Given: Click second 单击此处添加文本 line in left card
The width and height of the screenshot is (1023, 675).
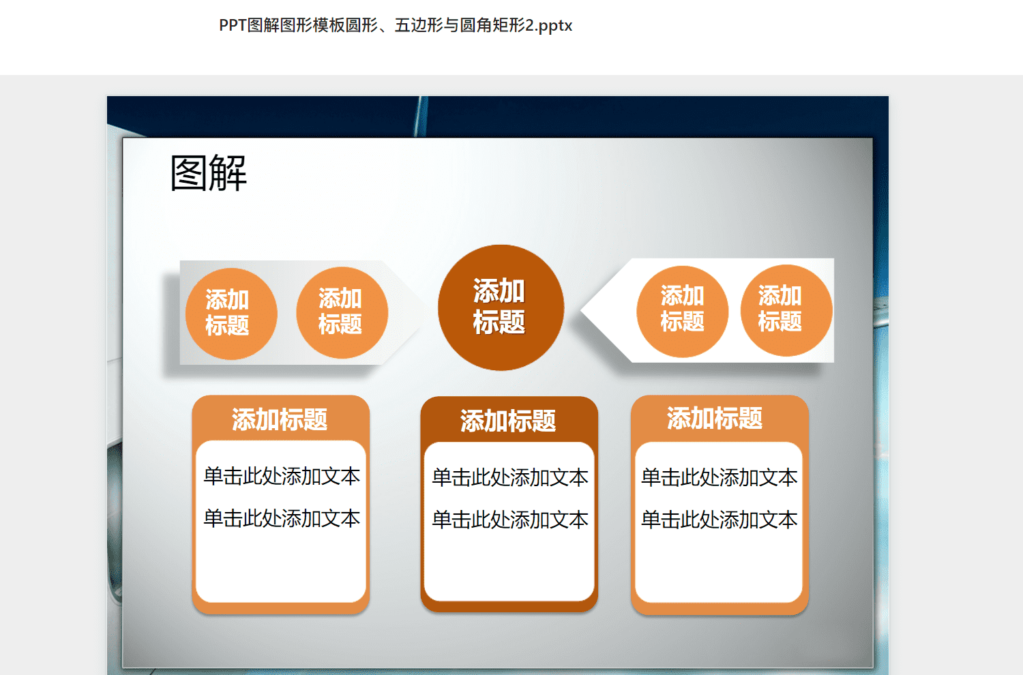Looking at the screenshot, I should 282,518.
